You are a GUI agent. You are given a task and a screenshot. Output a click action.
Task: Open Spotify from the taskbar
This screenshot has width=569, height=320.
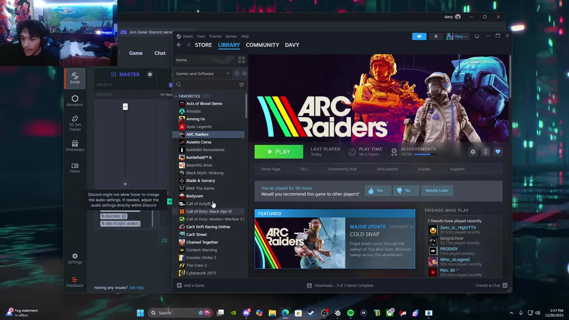tap(350, 313)
